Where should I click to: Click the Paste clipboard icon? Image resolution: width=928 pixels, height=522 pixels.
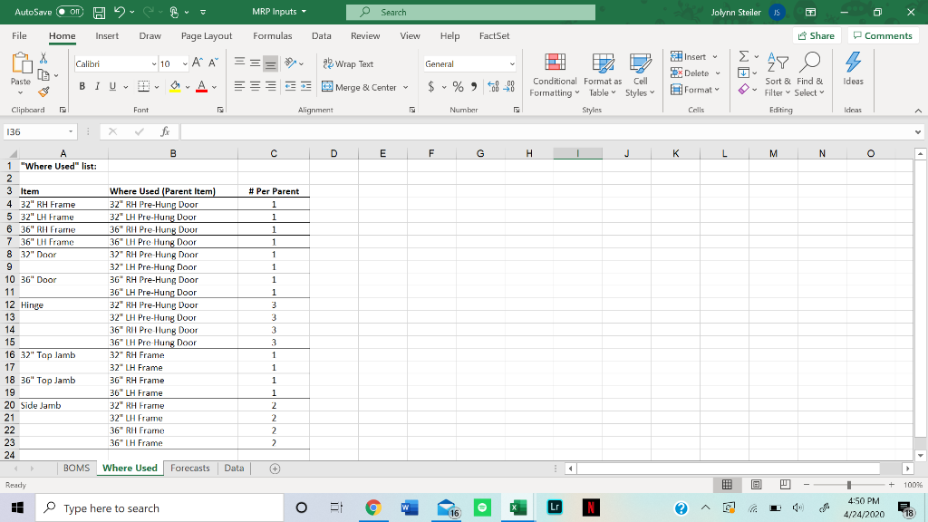coord(21,63)
